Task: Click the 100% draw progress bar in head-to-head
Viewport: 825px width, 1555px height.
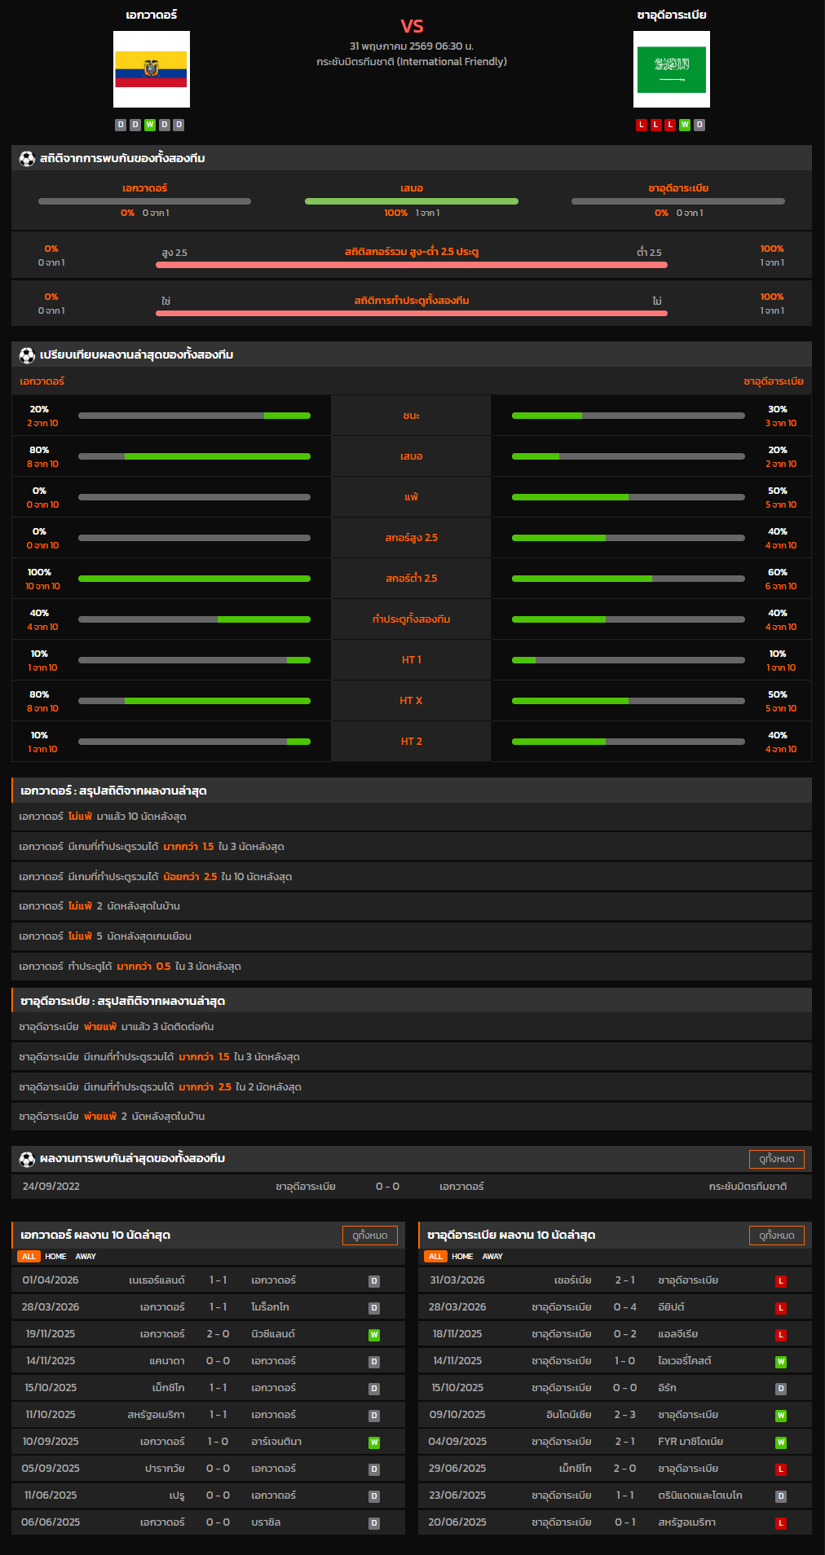Action: tap(412, 201)
